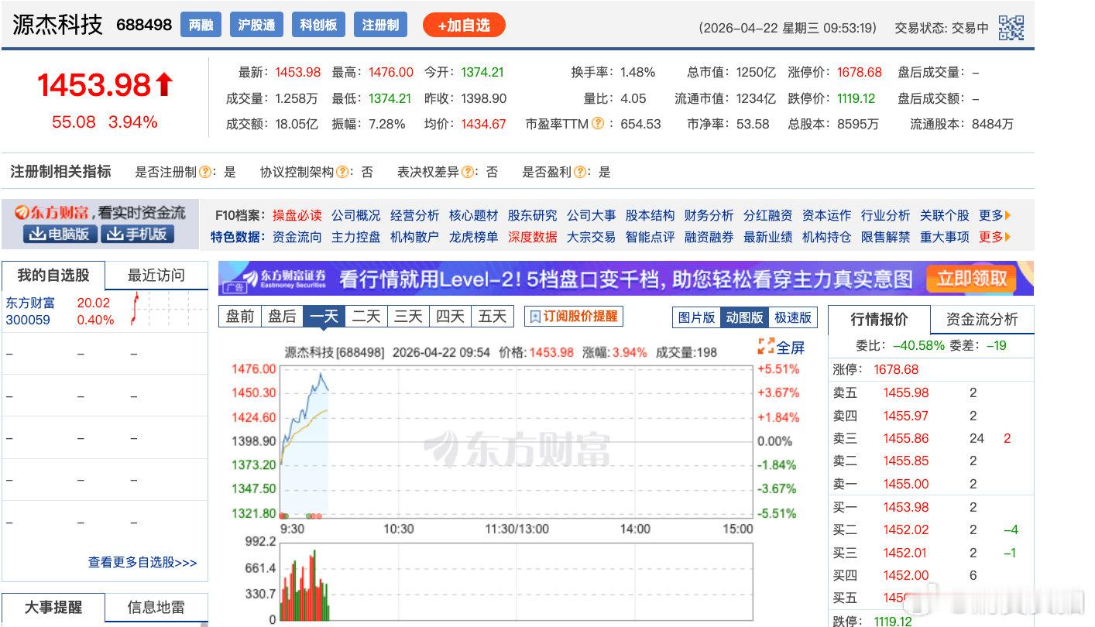1095x627 pixels.
Task: Click the 两融 tag
Action: point(201,25)
